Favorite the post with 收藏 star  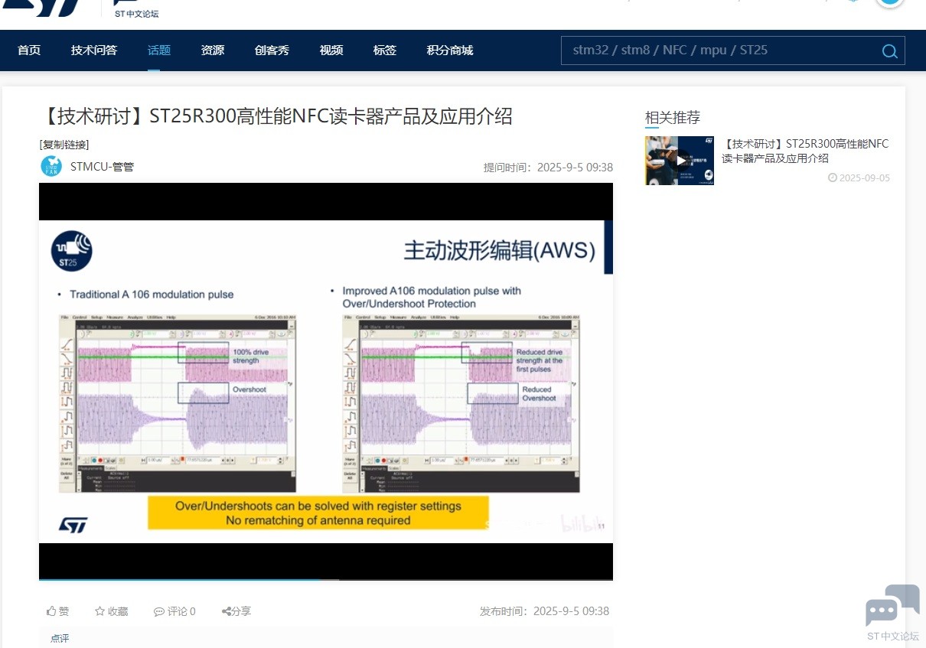[x=112, y=611]
